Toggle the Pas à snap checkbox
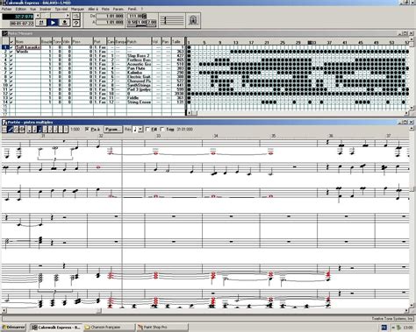 tap(87, 129)
